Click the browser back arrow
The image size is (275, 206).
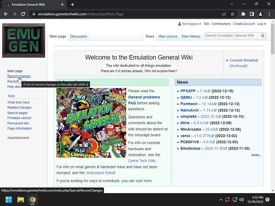point(6,14)
